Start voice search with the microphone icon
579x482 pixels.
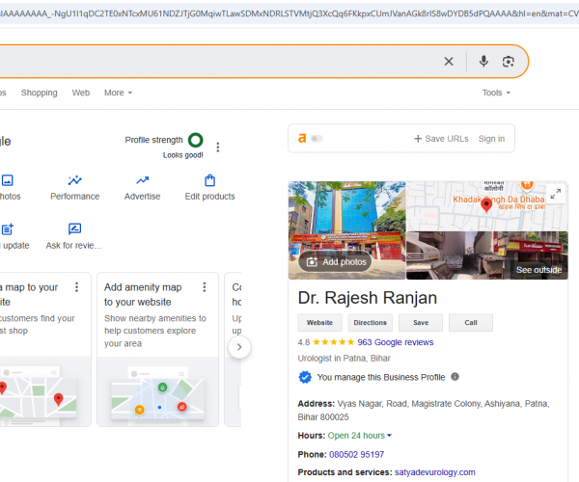(483, 62)
